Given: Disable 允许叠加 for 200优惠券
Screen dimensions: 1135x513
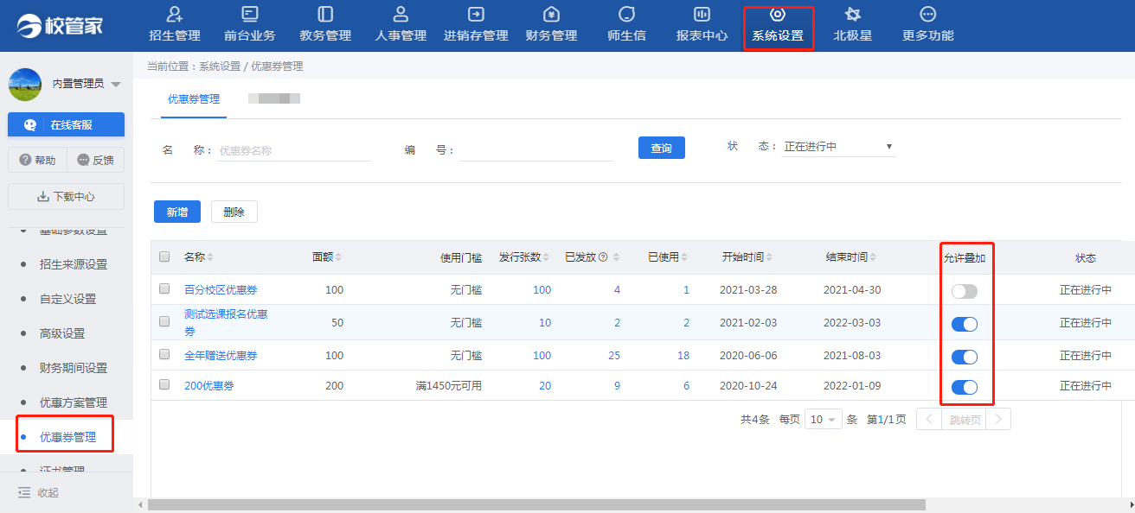Looking at the screenshot, I should [965, 387].
